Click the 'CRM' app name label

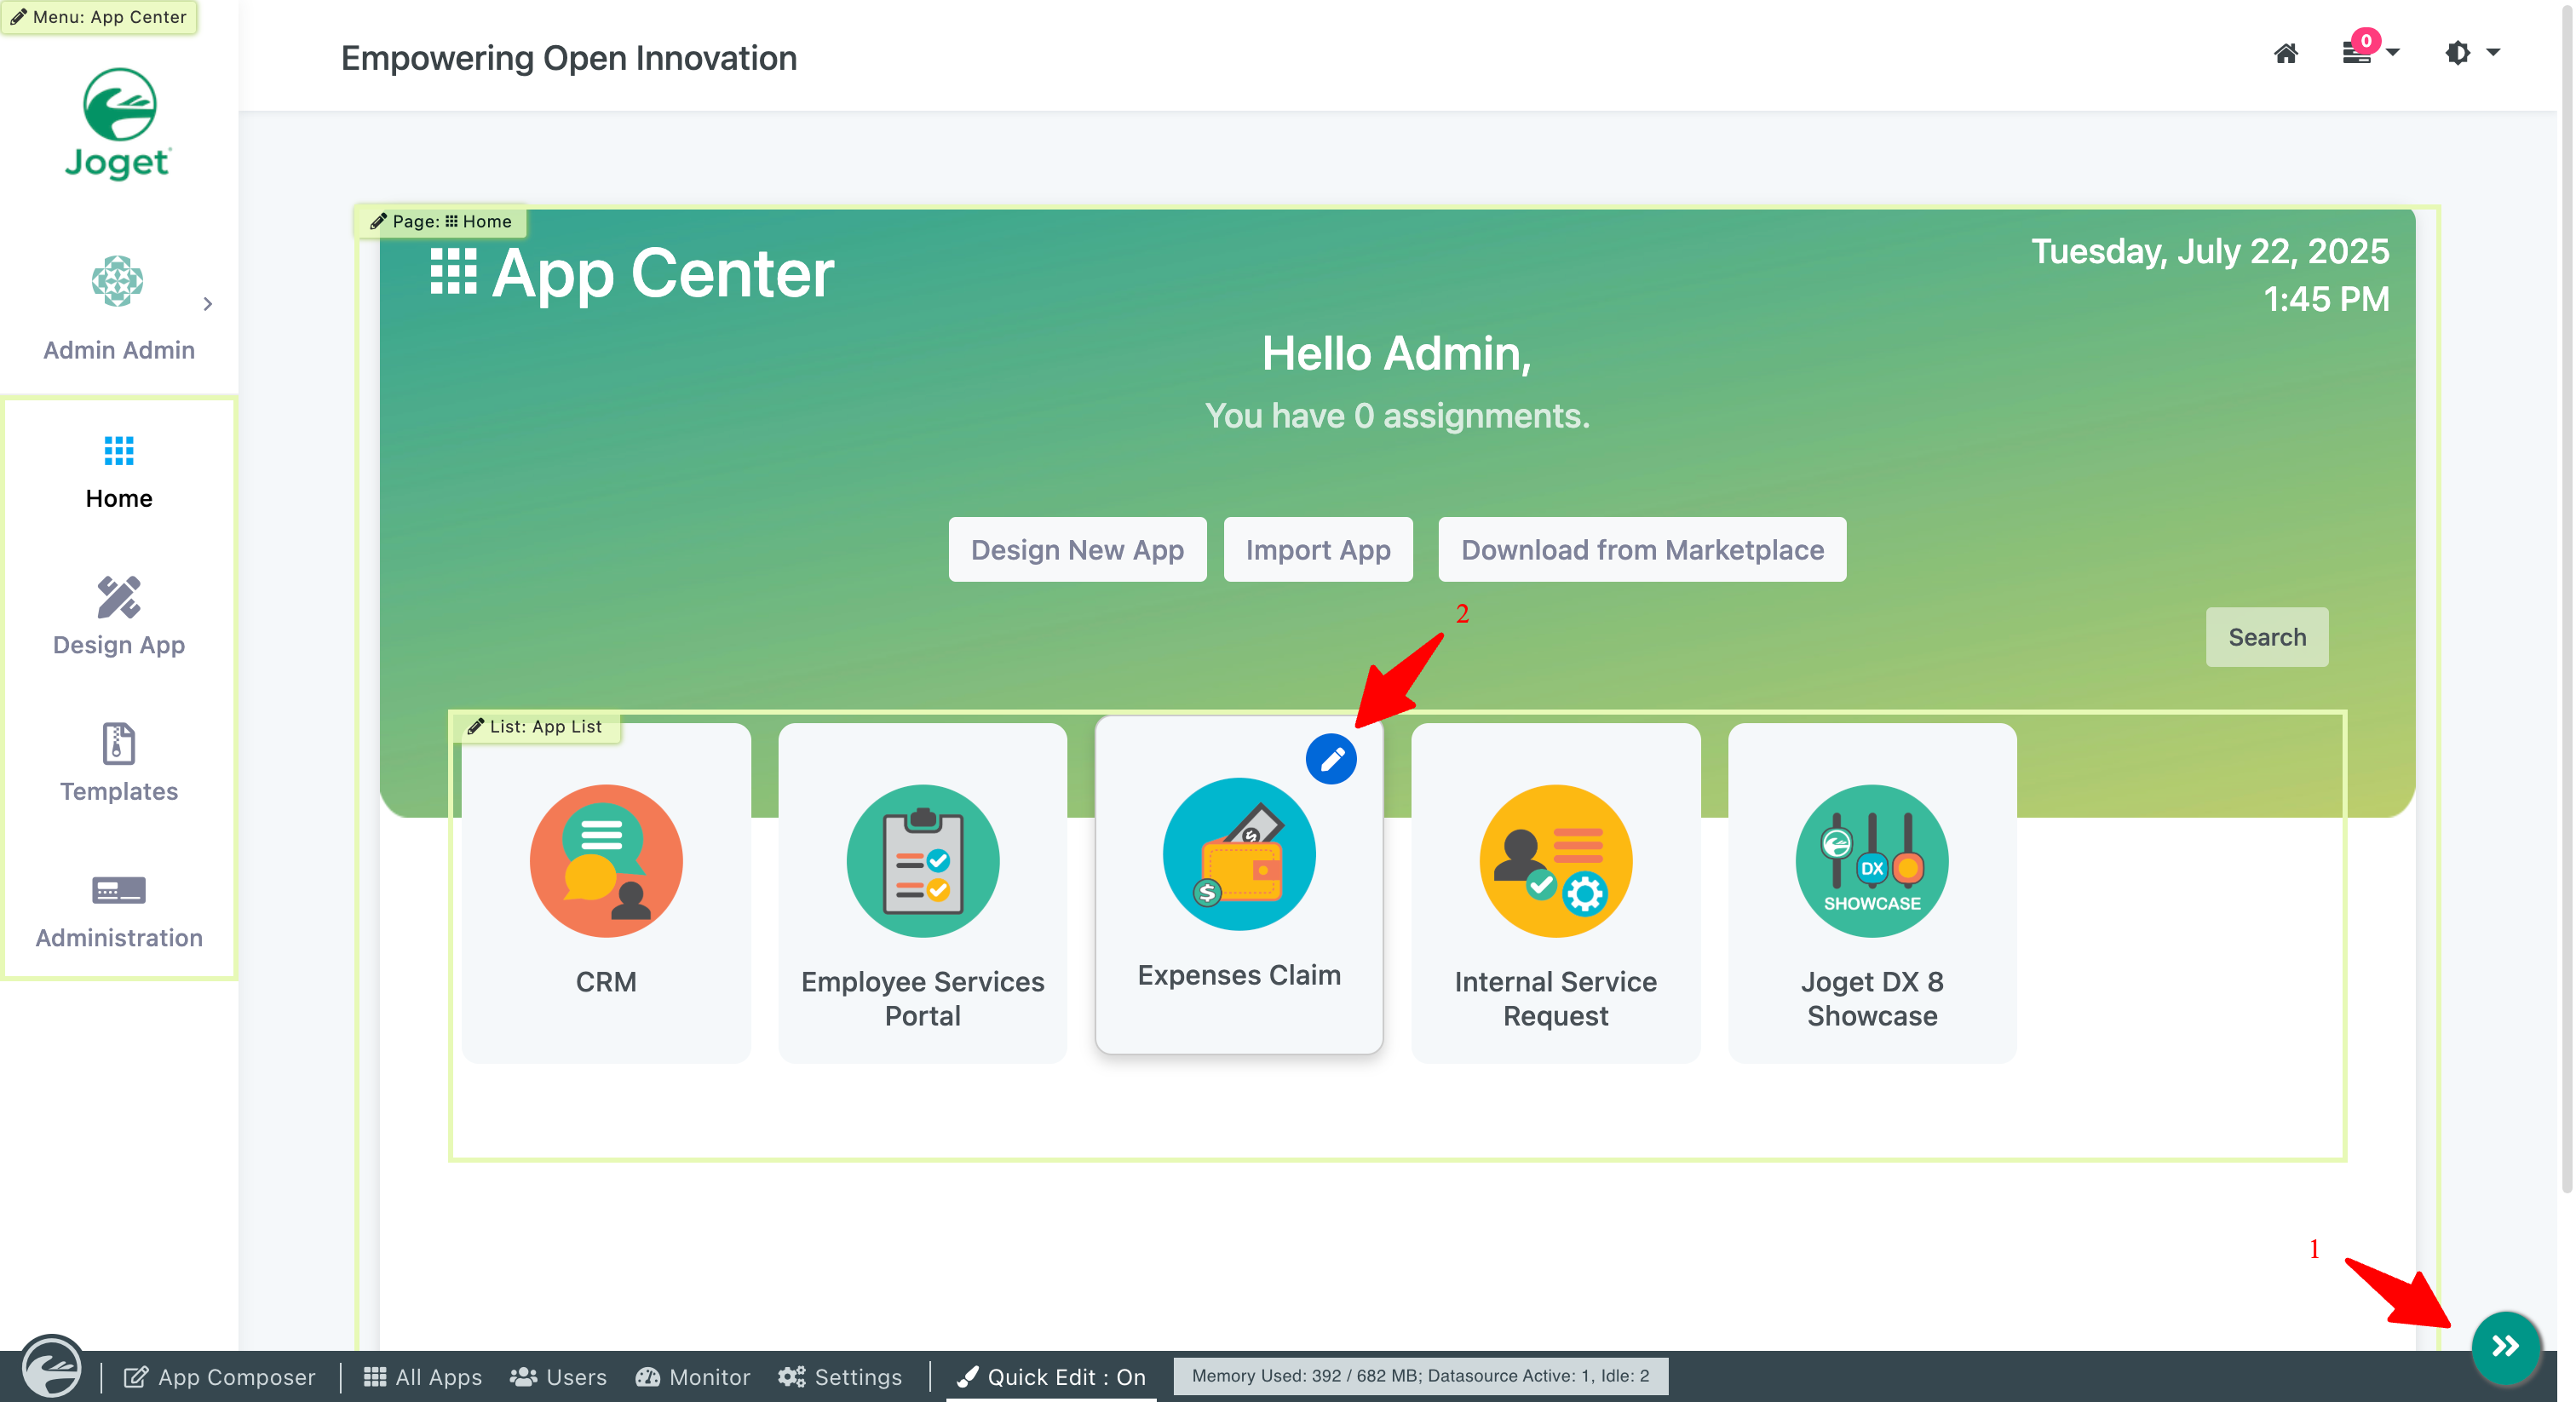606,982
